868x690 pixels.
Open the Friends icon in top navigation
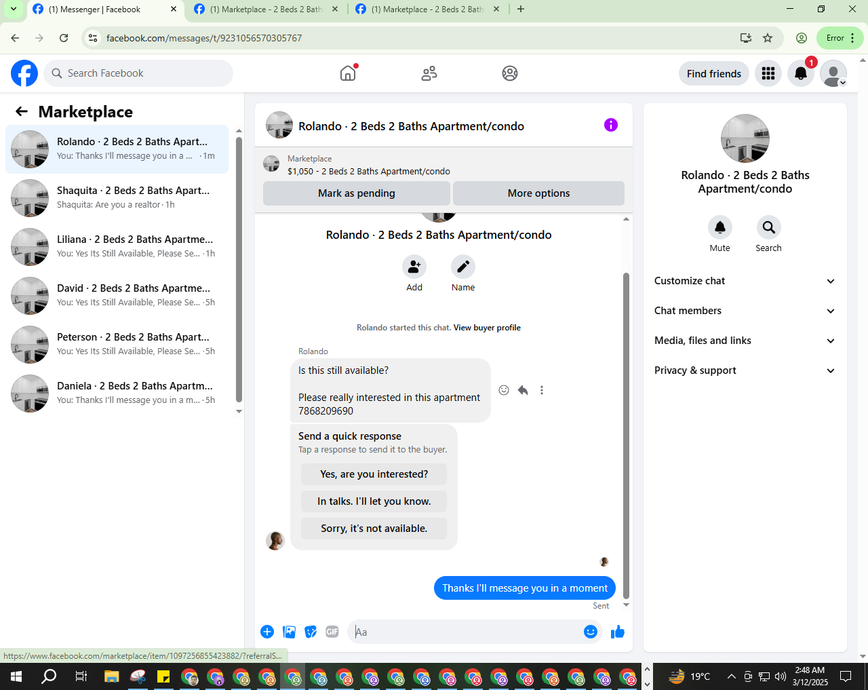[429, 73]
